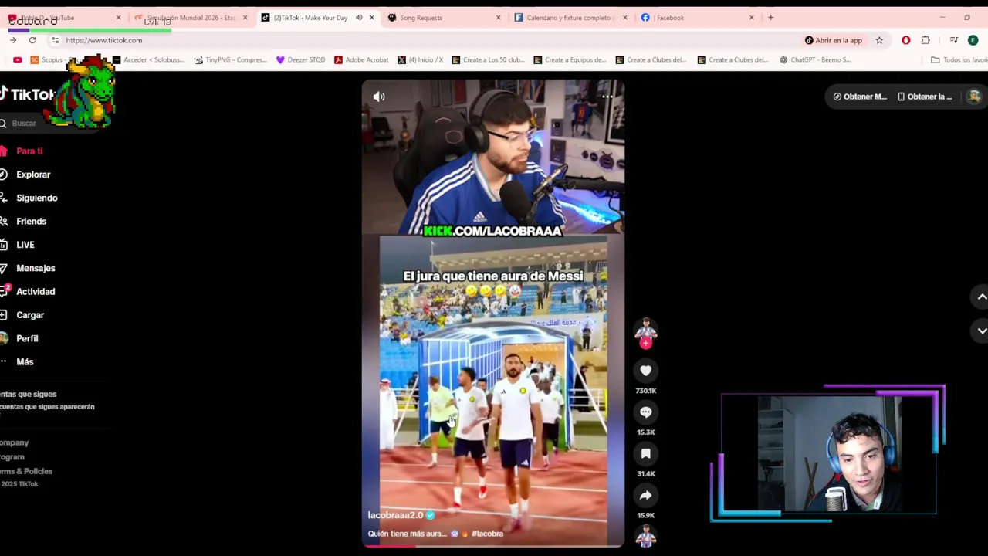The image size is (988, 556).
Task: Open the Todos los favoritos folder
Action: (x=959, y=59)
